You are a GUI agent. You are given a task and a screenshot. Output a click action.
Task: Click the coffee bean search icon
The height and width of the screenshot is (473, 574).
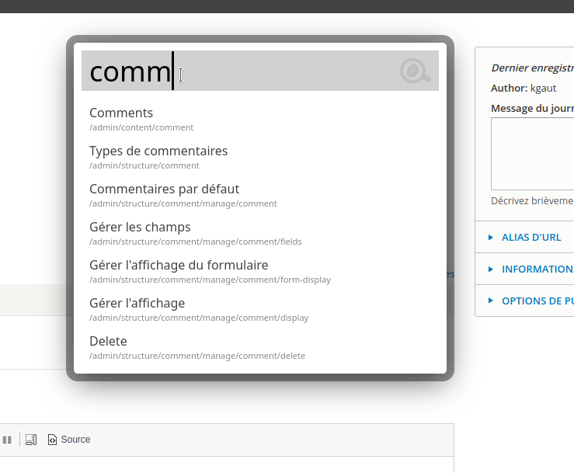(416, 71)
